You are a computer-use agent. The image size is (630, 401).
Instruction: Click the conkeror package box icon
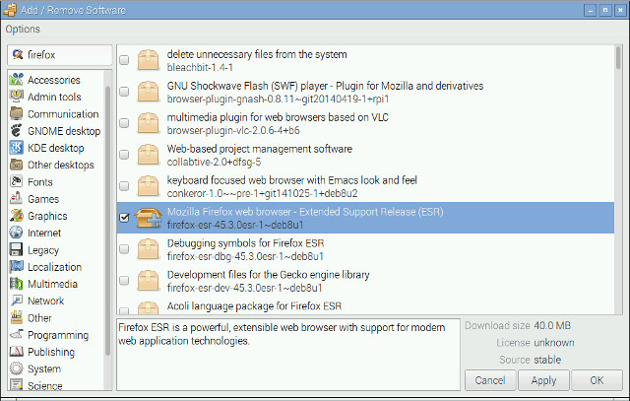point(148,186)
